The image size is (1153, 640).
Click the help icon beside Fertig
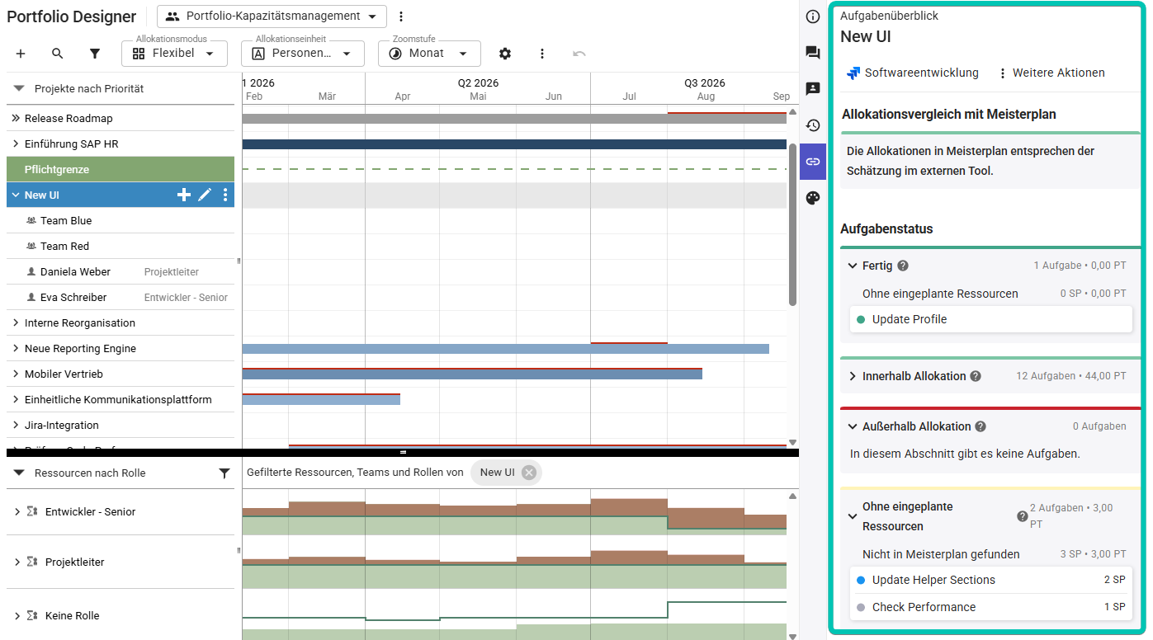(903, 266)
